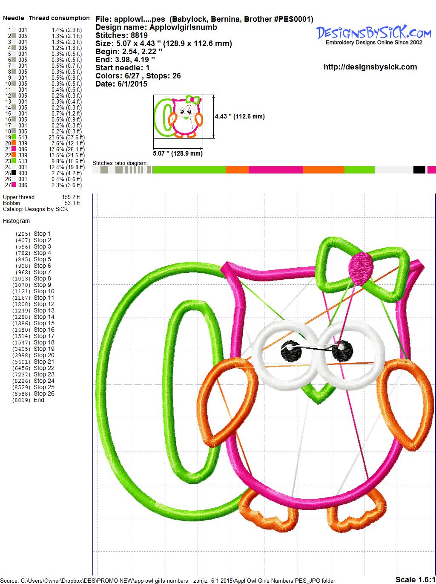Click black segment in stitches ratio diagram
Image resolution: width=436 pixels, height=584 pixels.
pyautogui.click(x=419, y=170)
